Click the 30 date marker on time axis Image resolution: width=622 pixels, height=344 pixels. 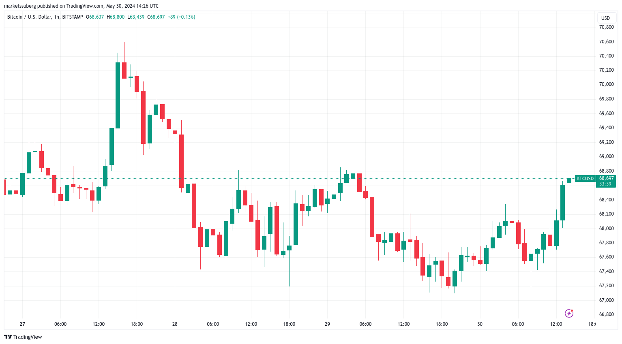click(480, 324)
